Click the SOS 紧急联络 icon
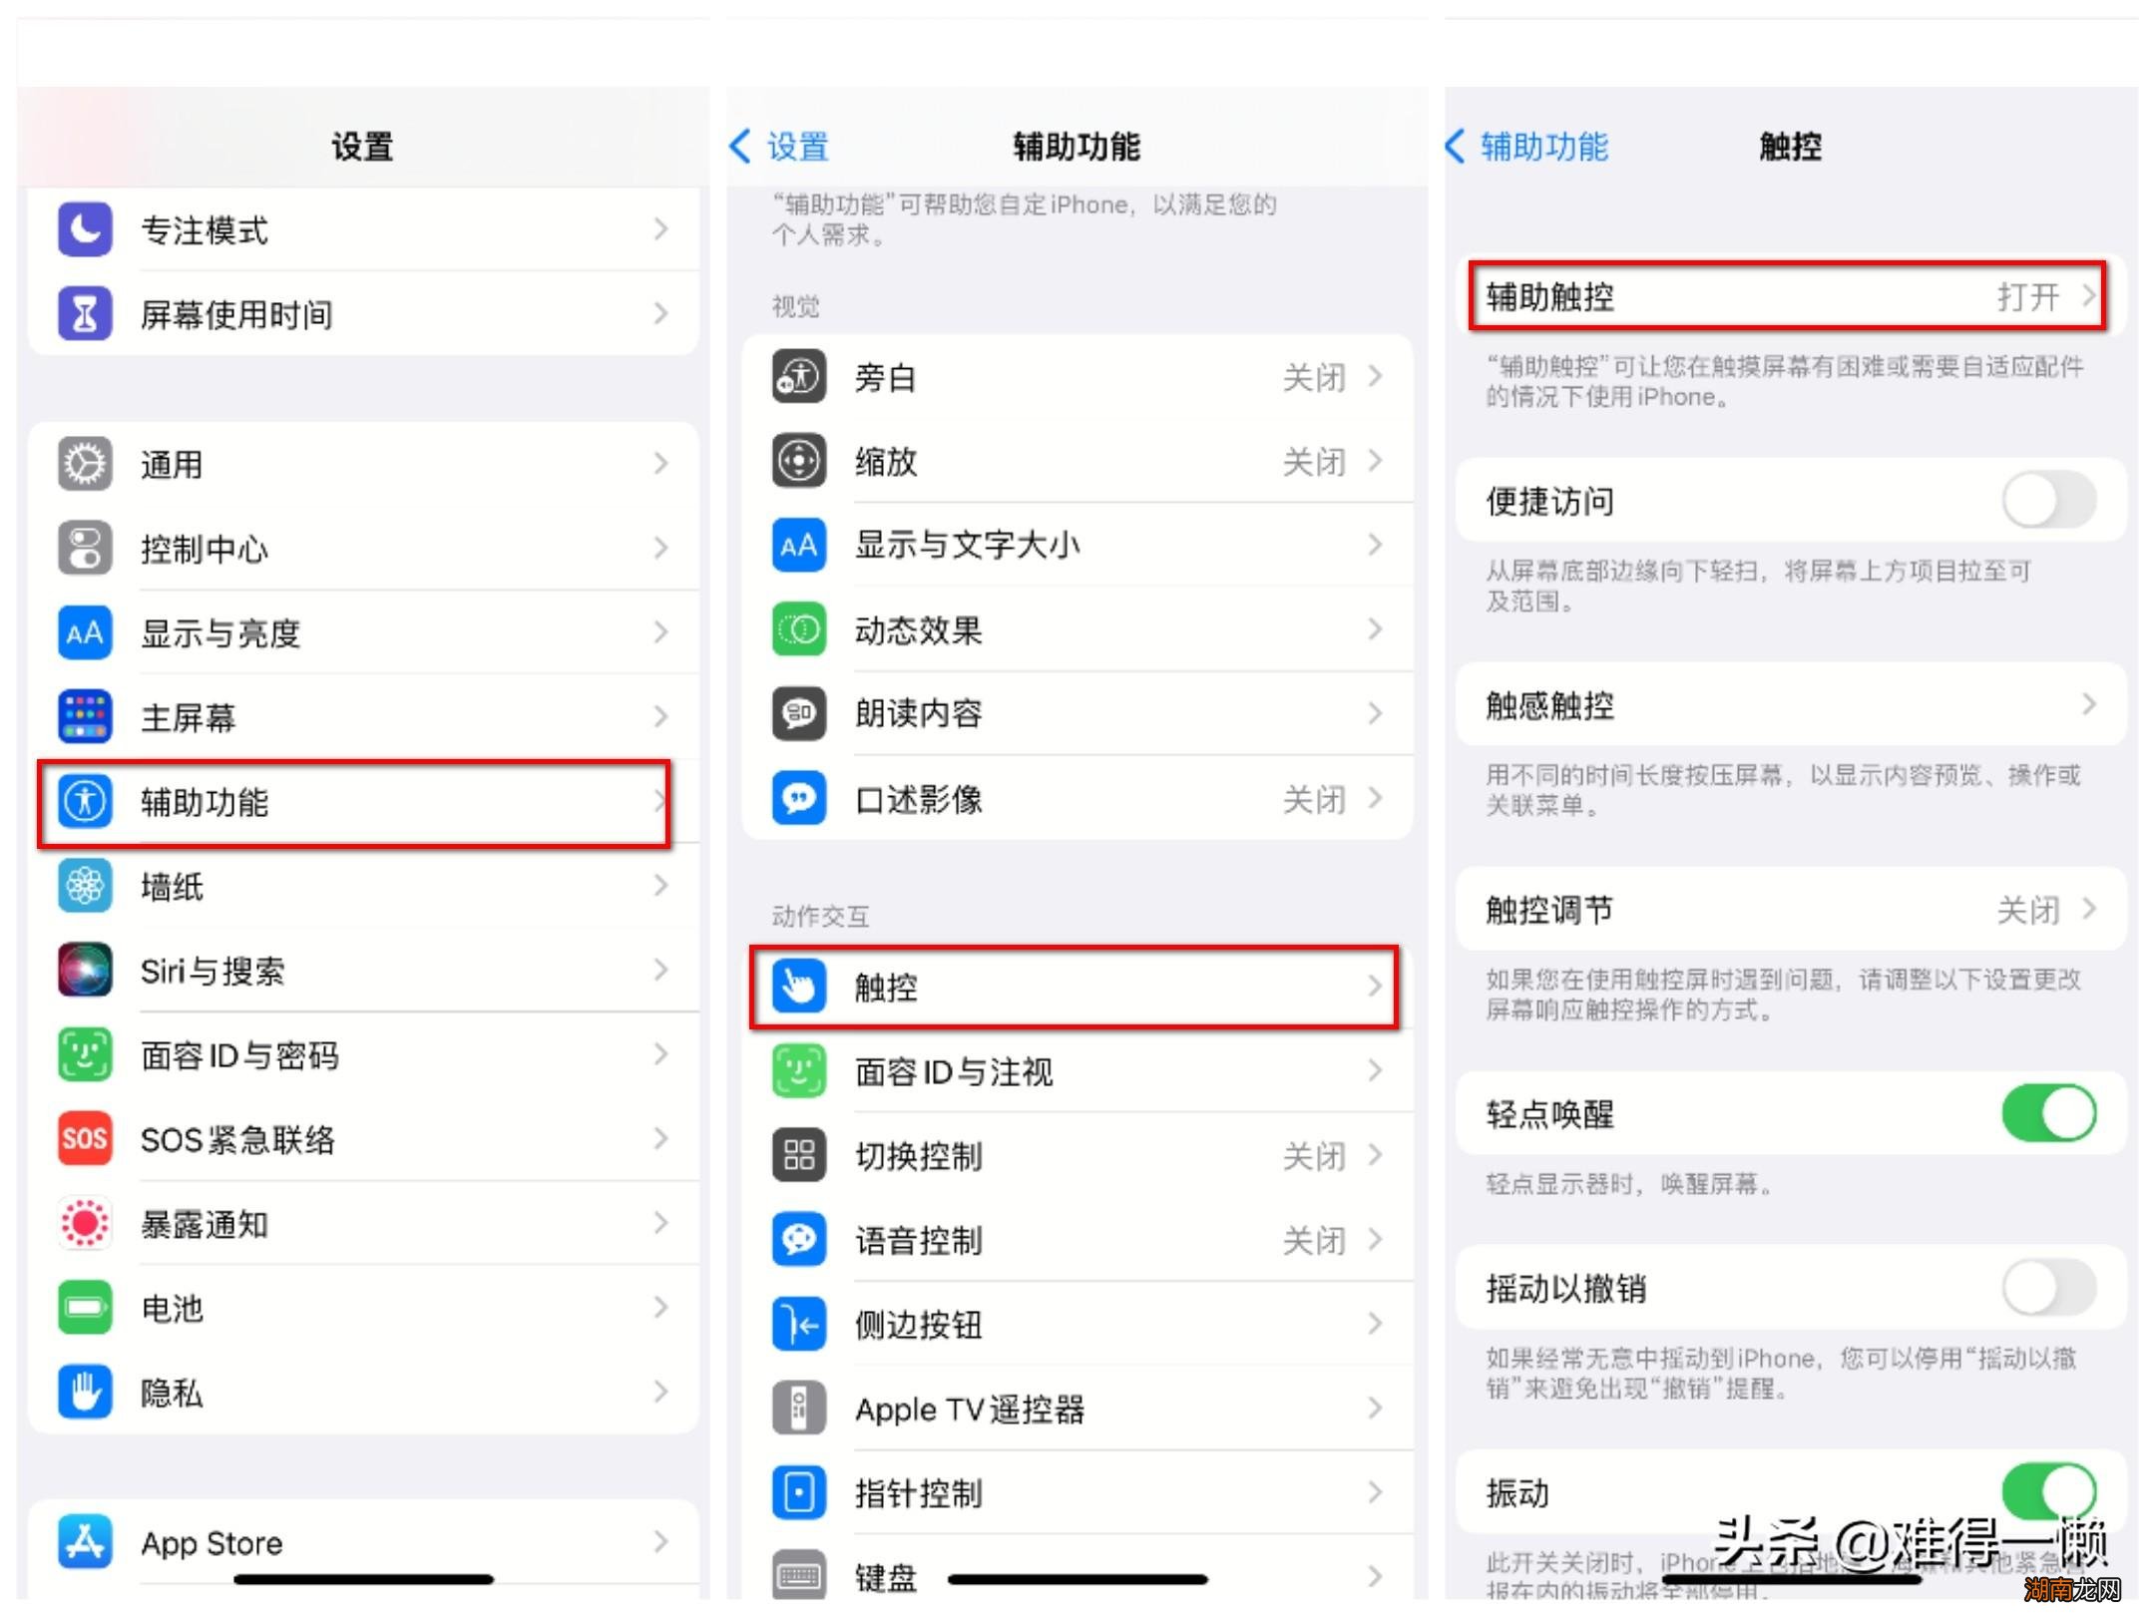 [85, 1139]
